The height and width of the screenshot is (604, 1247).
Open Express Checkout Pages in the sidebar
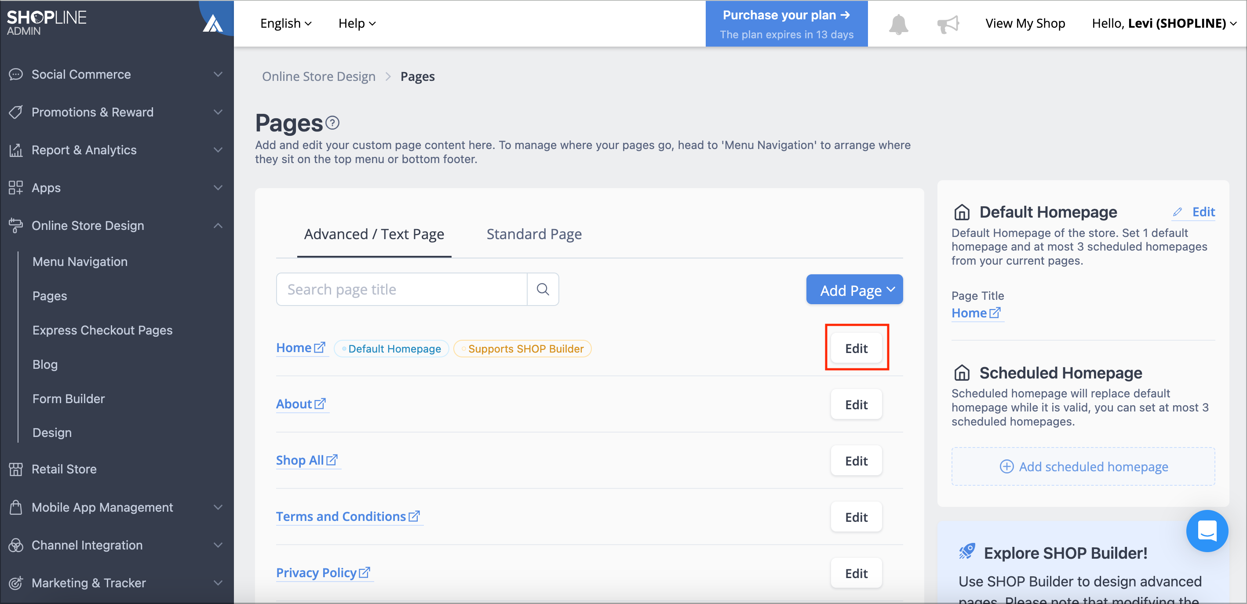102,330
